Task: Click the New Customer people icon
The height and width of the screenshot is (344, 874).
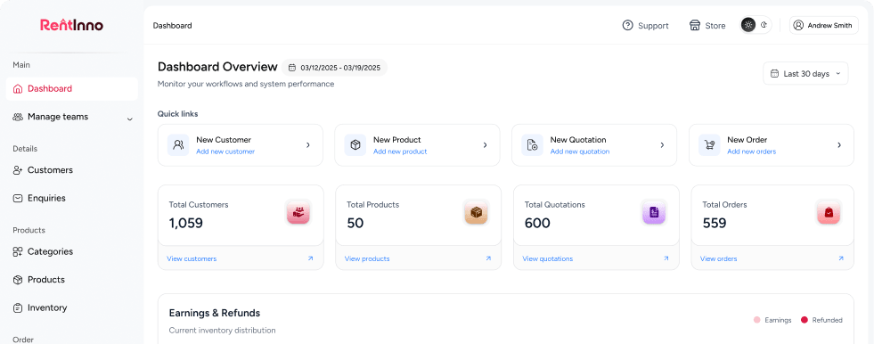Action: click(178, 145)
